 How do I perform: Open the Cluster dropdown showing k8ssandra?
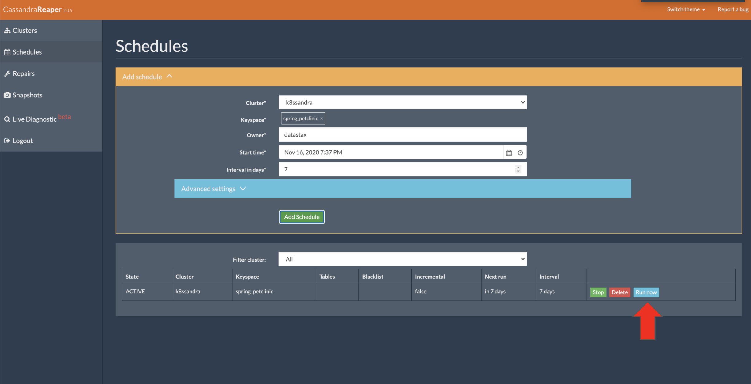[x=402, y=102]
